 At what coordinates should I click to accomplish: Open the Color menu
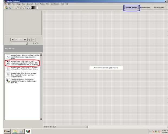(24, 4)
